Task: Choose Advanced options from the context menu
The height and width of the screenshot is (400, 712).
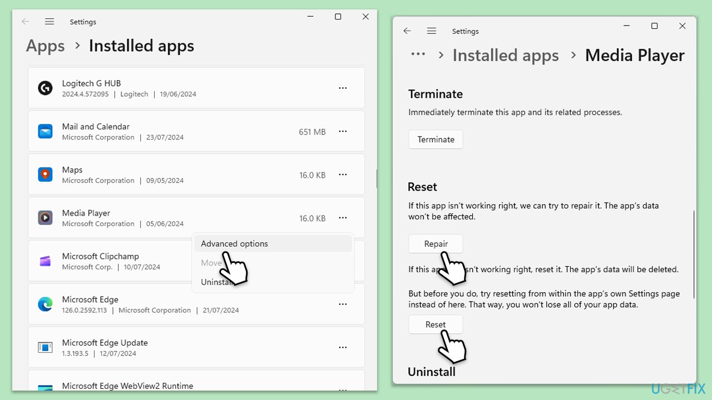Action: [273, 244]
